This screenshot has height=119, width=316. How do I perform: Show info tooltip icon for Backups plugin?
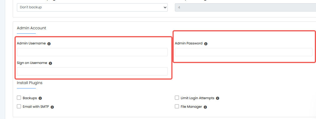coord(40,98)
